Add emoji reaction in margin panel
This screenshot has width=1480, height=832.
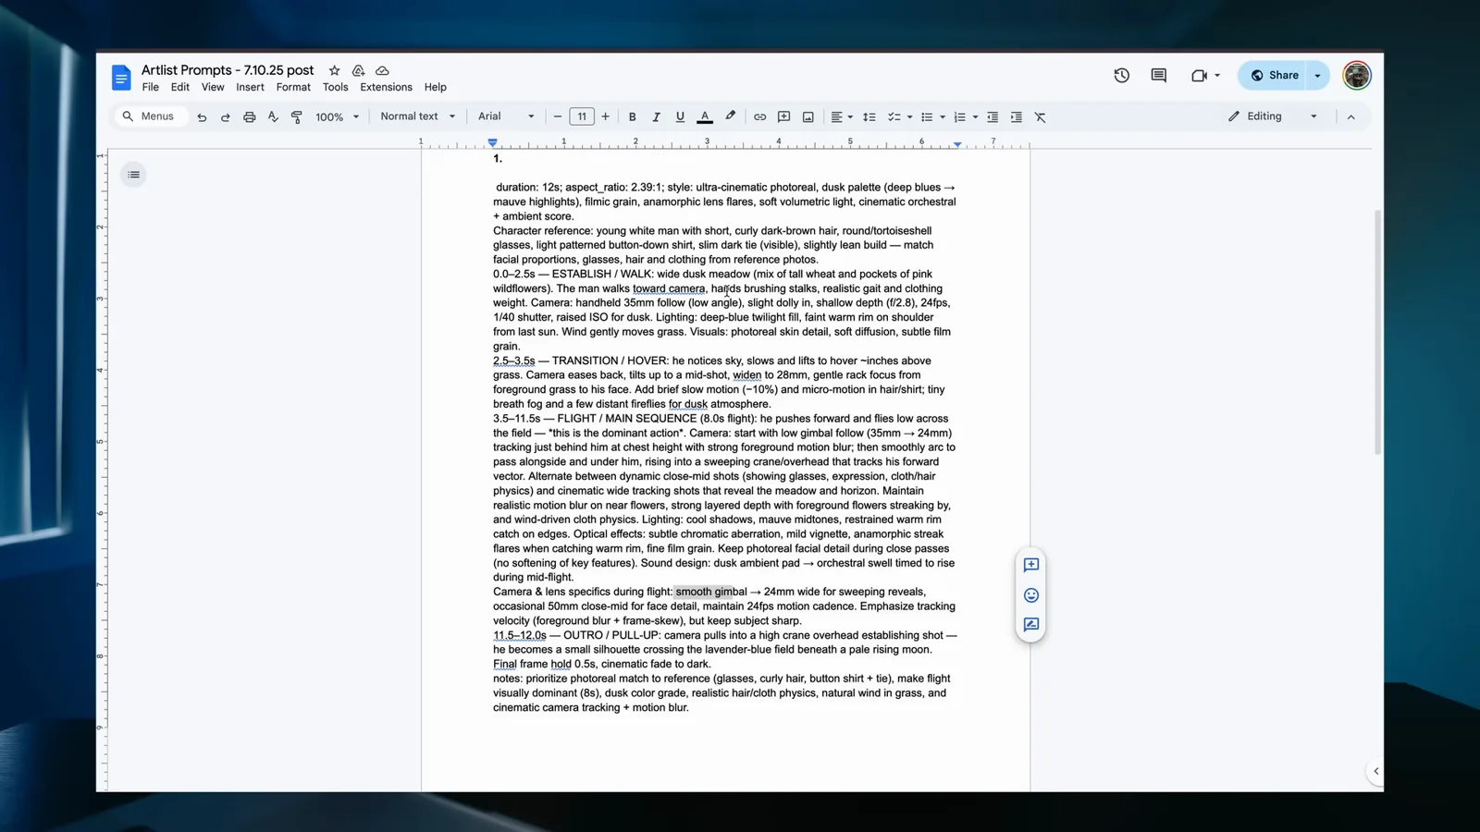click(1031, 595)
